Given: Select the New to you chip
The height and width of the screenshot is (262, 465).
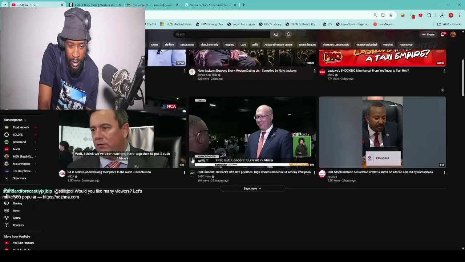Looking at the screenshot, I should point(406,45).
